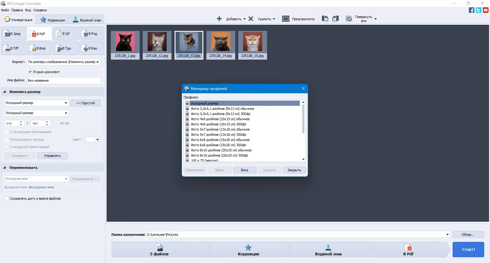
Task: Open the Добавить dropdown arrow
Action: pyautogui.click(x=244, y=19)
